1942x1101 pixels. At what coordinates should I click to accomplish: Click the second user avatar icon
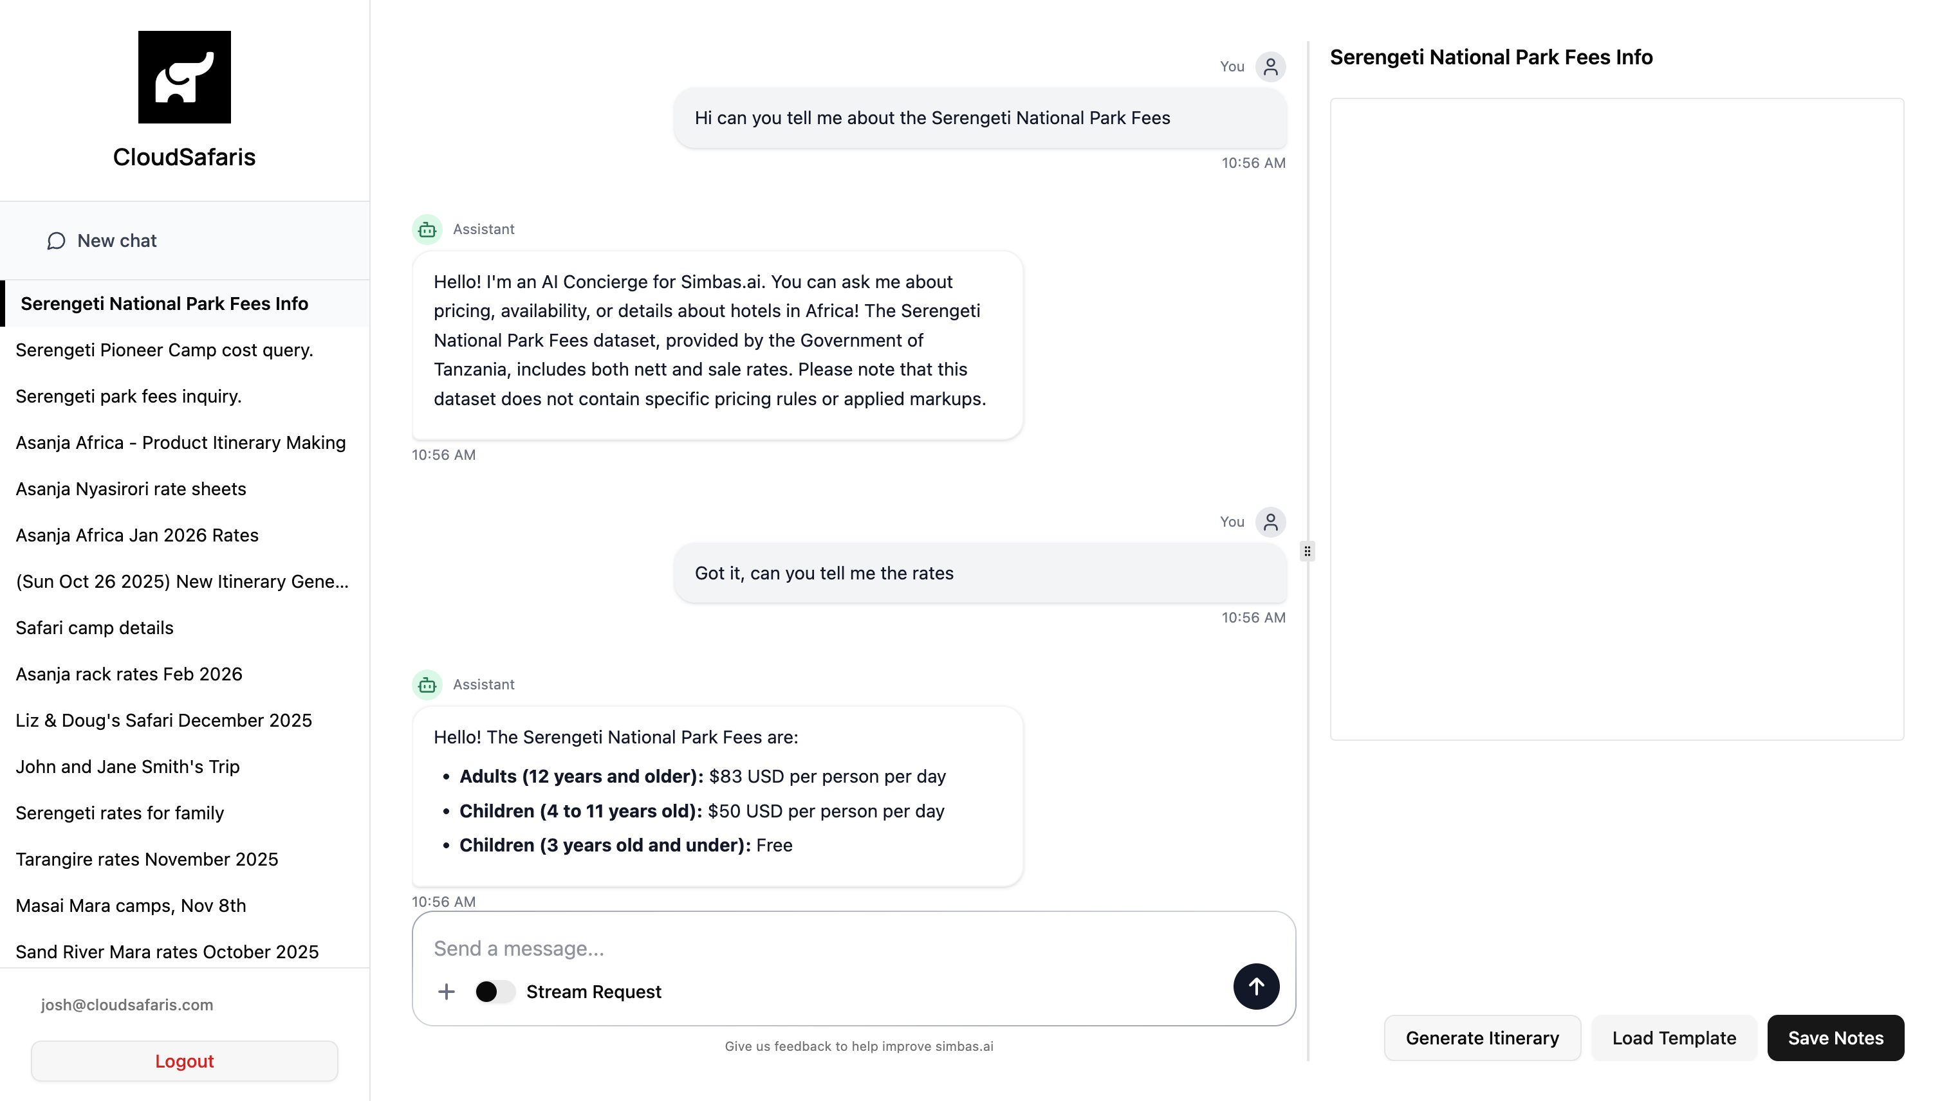(x=1270, y=522)
